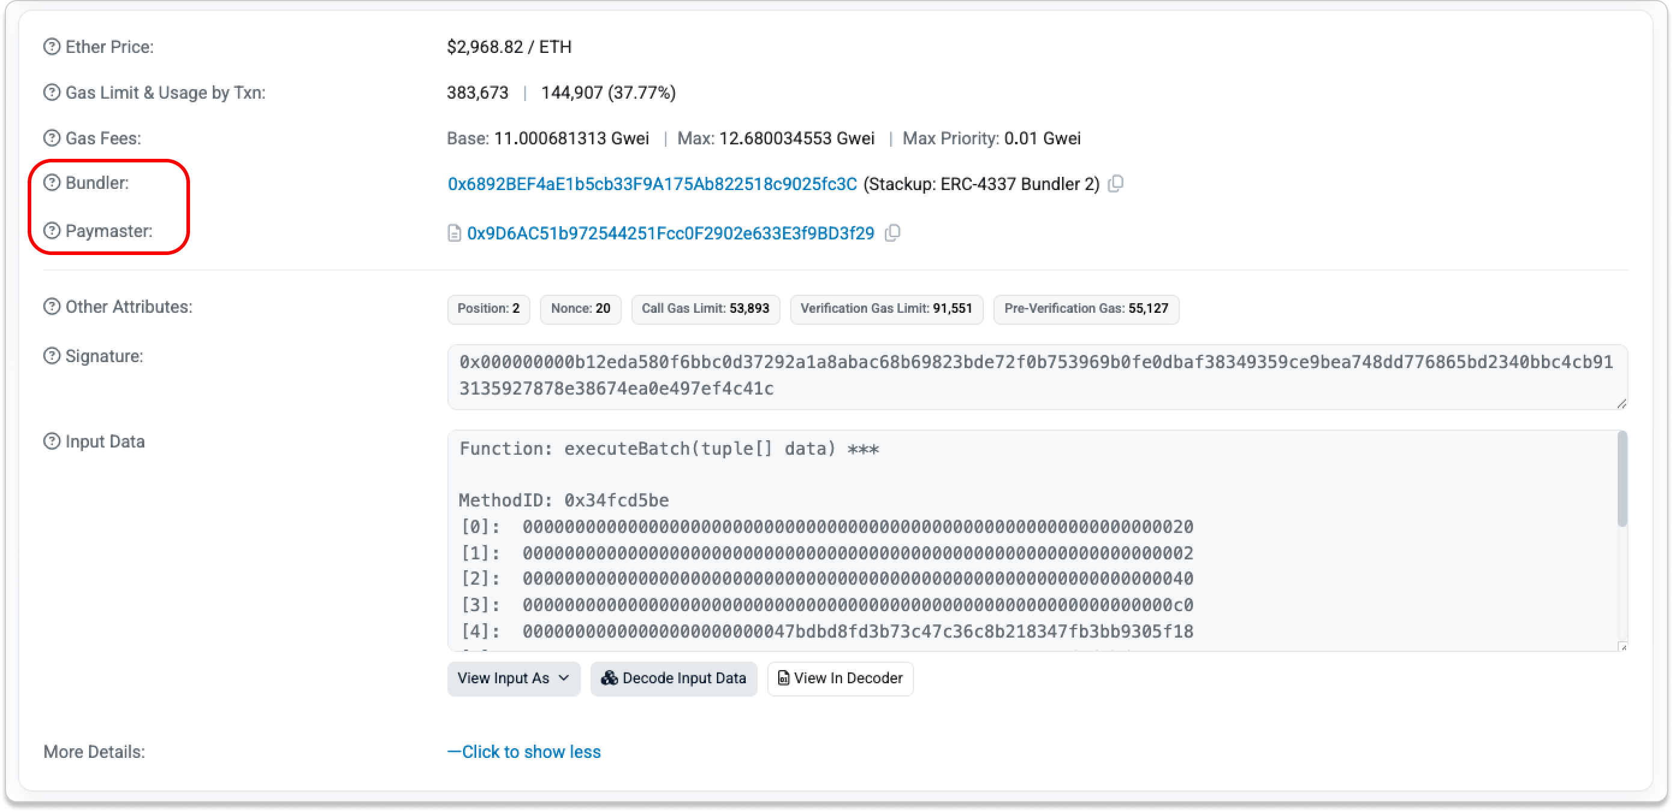
Task: Click the Input Data help icon
Action: tap(51, 441)
